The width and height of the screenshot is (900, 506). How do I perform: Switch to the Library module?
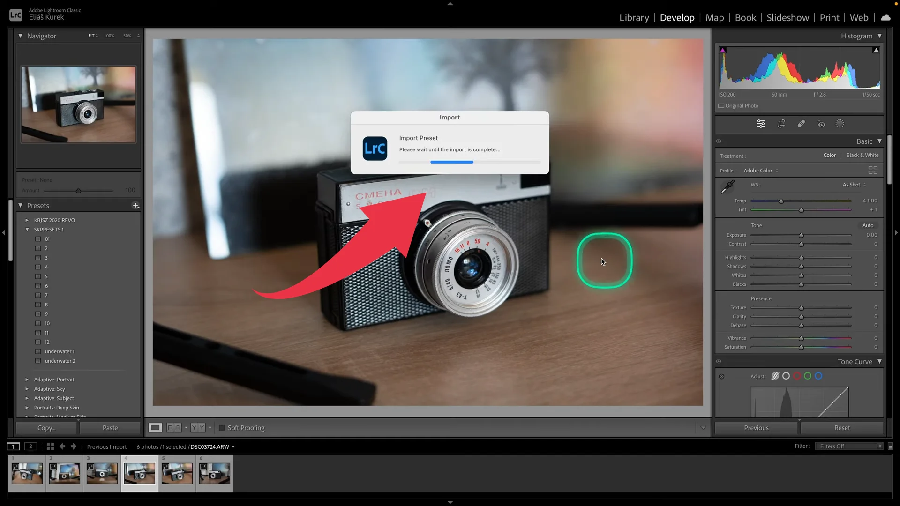click(x=634, y=17)
